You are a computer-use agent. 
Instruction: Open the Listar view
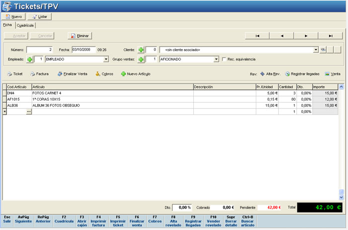point(40,17)
